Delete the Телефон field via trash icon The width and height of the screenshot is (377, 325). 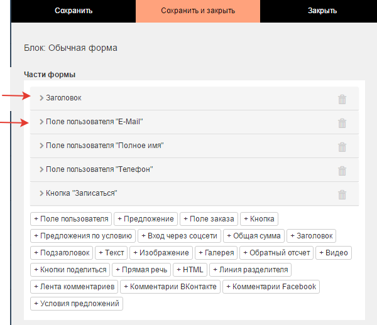[x=342, y=171]
